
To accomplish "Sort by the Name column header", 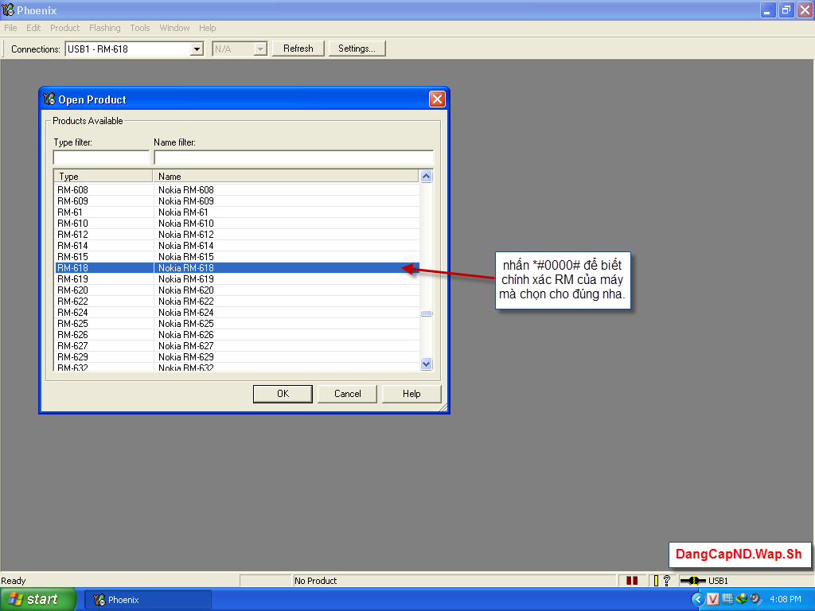I will (286, 176).
